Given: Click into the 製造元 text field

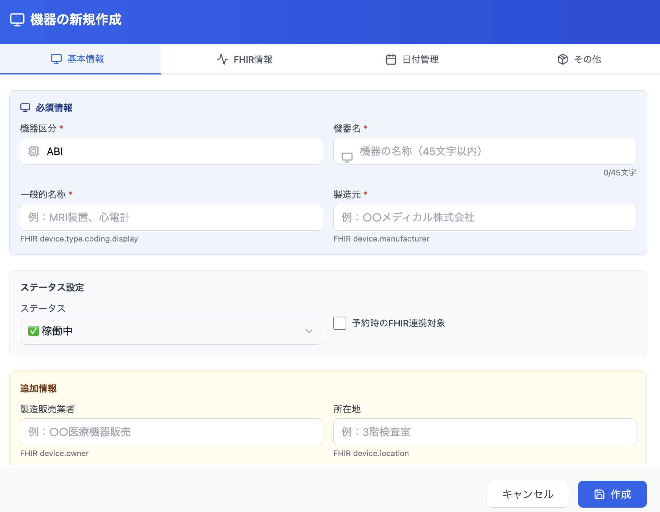Looking at the screenshot, I should tap(484, 217).
